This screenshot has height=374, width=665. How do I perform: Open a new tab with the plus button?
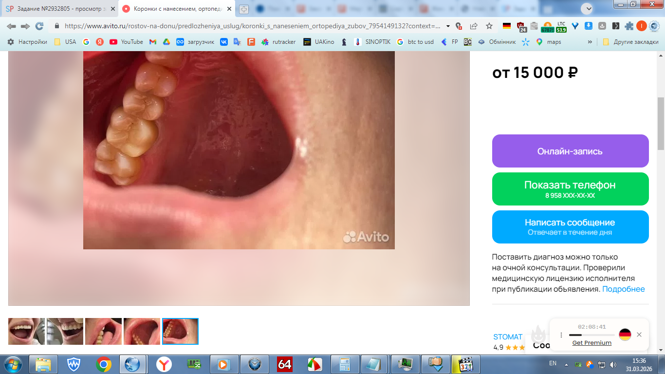(x=244, y=9)
